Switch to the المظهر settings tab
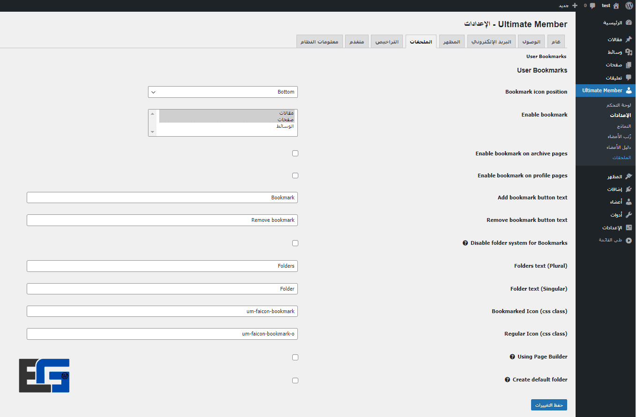 [451, 42]
